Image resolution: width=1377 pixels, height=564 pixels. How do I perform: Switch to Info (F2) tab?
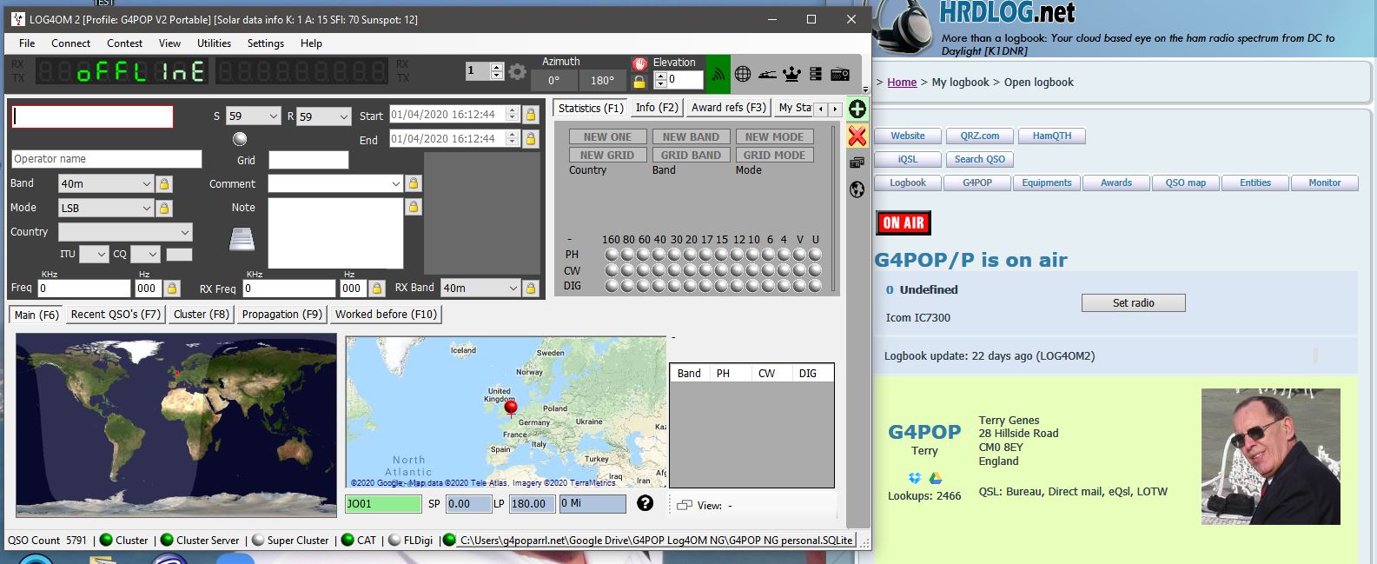(656, 108)
